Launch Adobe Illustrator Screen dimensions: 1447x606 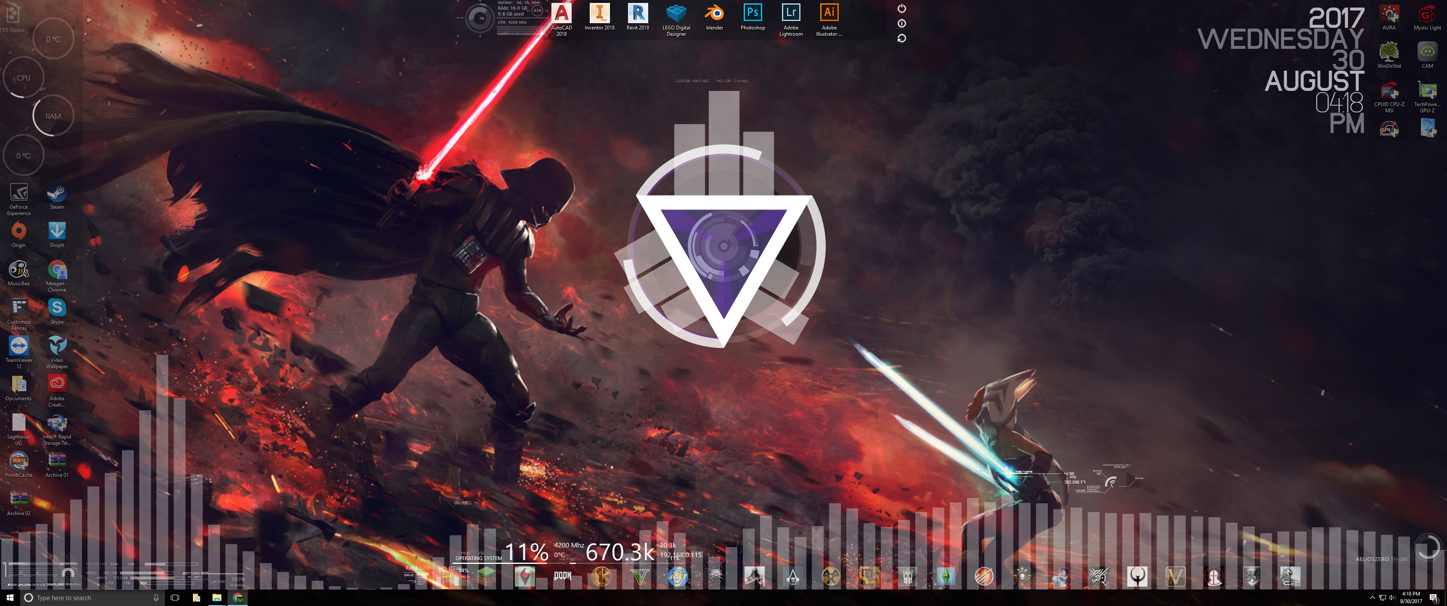pos(829,19)
